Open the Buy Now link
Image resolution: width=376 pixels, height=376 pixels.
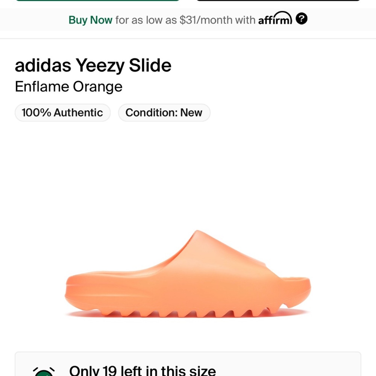point(90,20)
